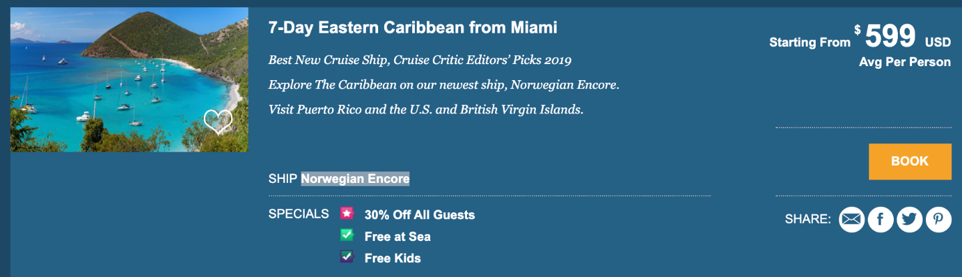Click the green Free at Sea checkmark icon
The height and width of the screenshot is (277, 962).
[x=347, y=235]
